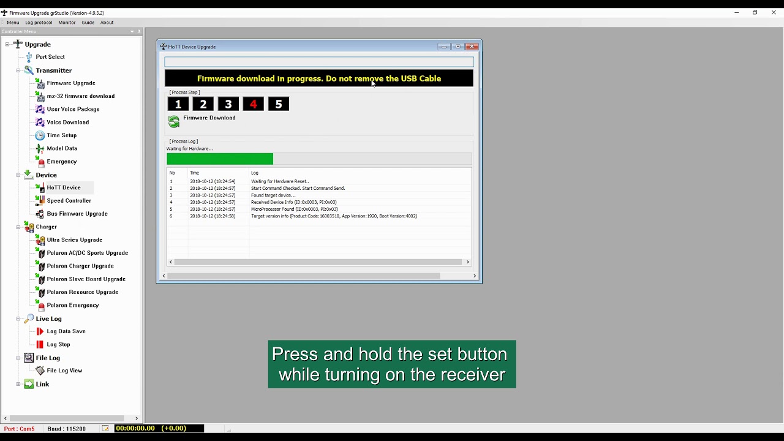Screen dimensions: 784x441
Task: Pin the Controller Menu panel
Action: pos(139,31)
